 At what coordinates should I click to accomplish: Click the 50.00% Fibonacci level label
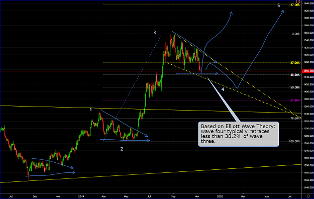295,87
